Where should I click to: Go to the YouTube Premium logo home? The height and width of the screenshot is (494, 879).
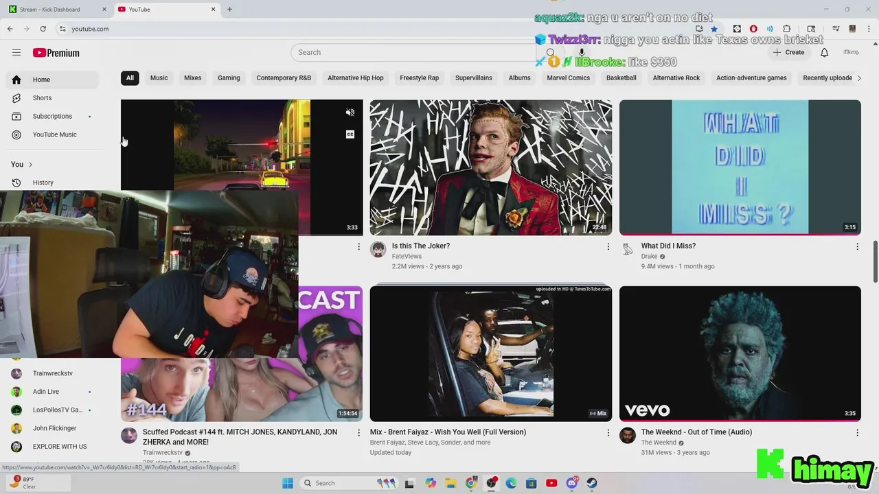56,53
